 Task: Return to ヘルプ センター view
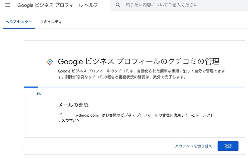point(19,22)
